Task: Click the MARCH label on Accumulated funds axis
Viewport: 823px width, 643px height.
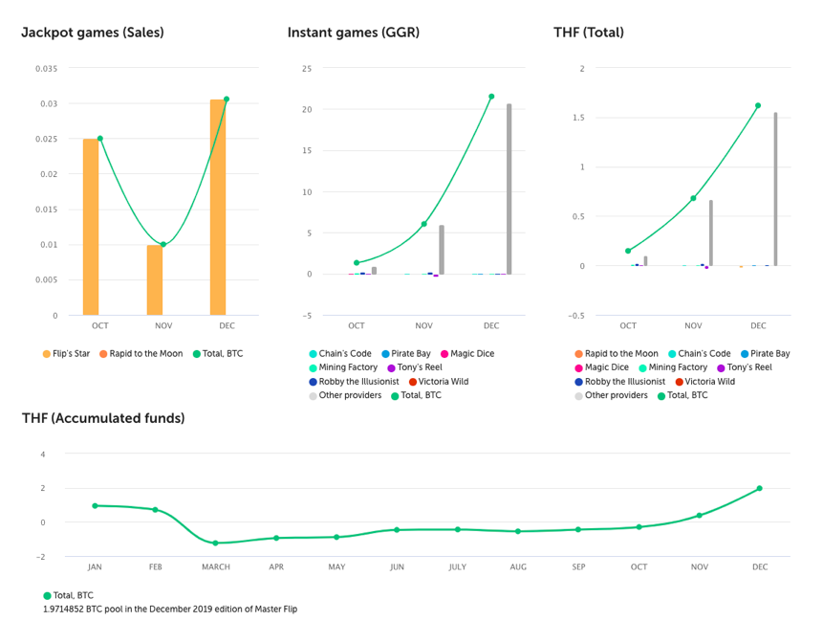Action: [x=216, y=566]
